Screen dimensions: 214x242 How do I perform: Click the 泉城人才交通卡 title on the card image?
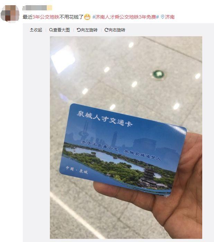click(x=105, y=118)
